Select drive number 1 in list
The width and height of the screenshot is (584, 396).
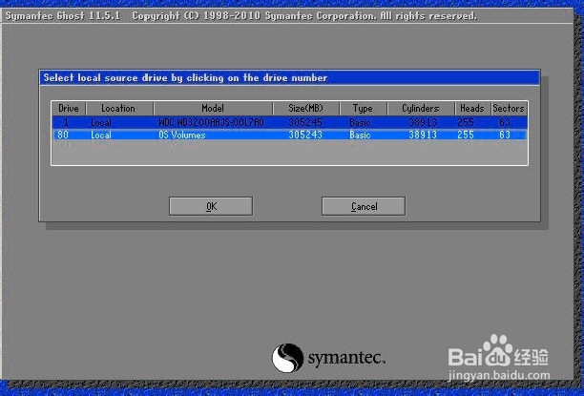[x=66, y=122]
